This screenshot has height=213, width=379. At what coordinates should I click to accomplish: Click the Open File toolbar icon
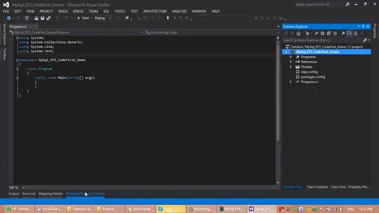36,18
